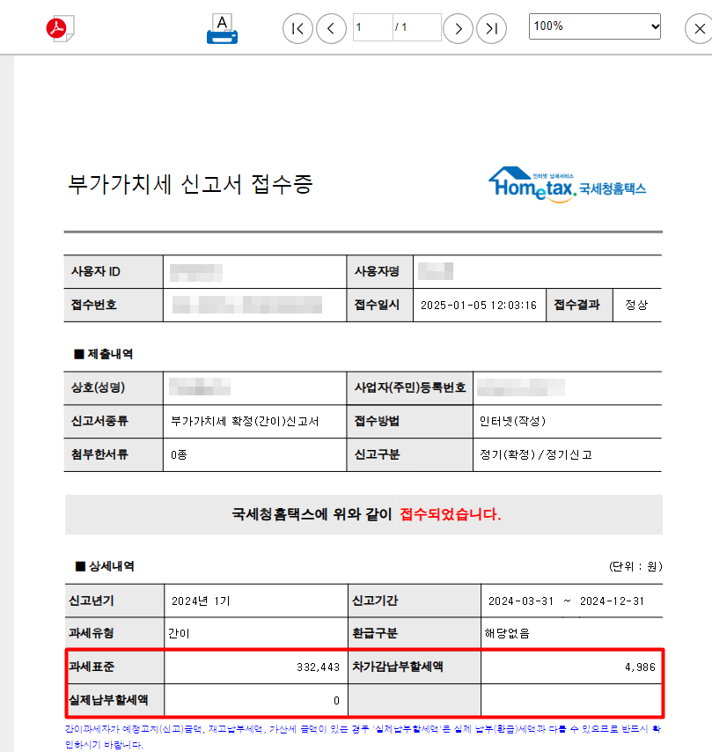Select the 접수결과 정상 cell
Screen dimensions: 712x752
click(636, 304)
